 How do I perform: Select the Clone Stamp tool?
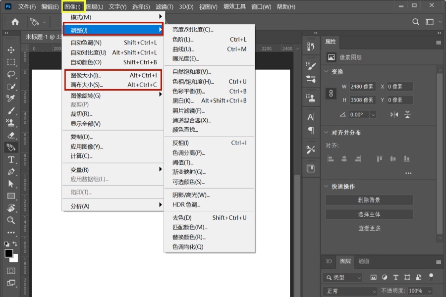[x=11, y=123]
